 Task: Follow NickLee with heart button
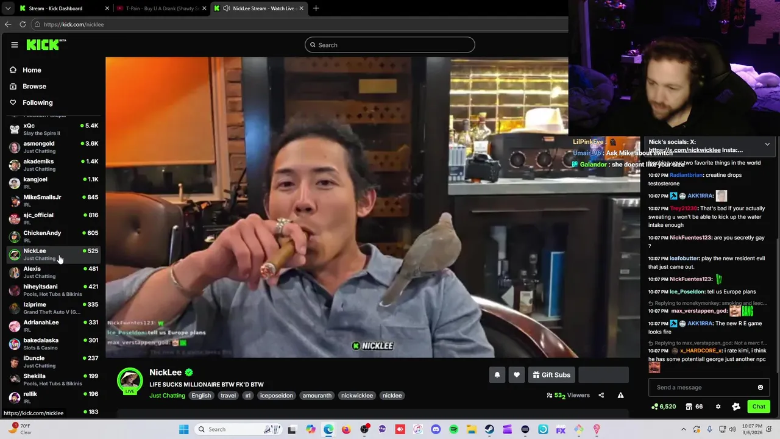click(517, 375)
